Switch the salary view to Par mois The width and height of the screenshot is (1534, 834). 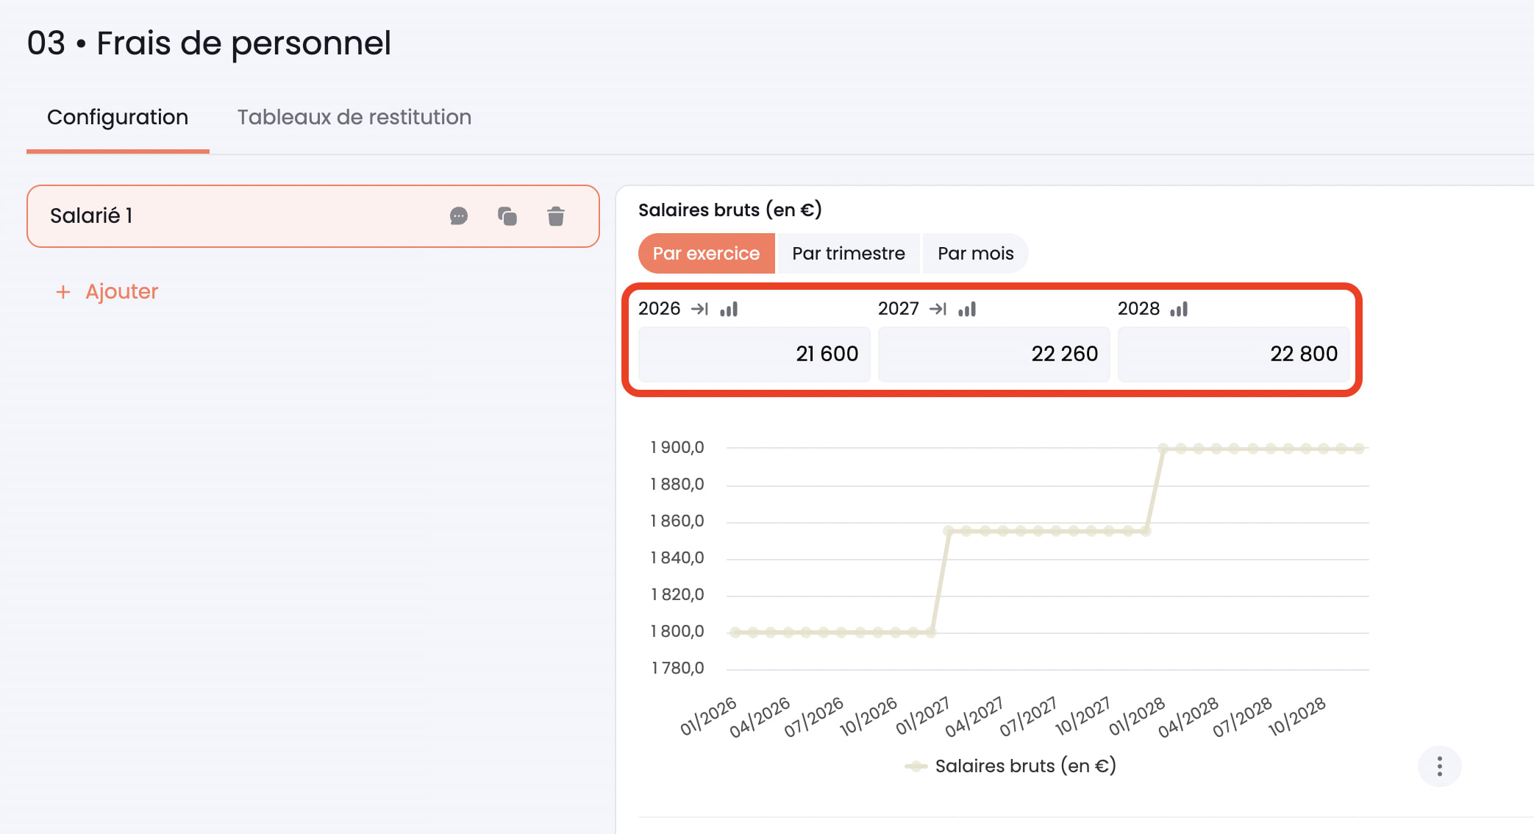tap(975, 254)
